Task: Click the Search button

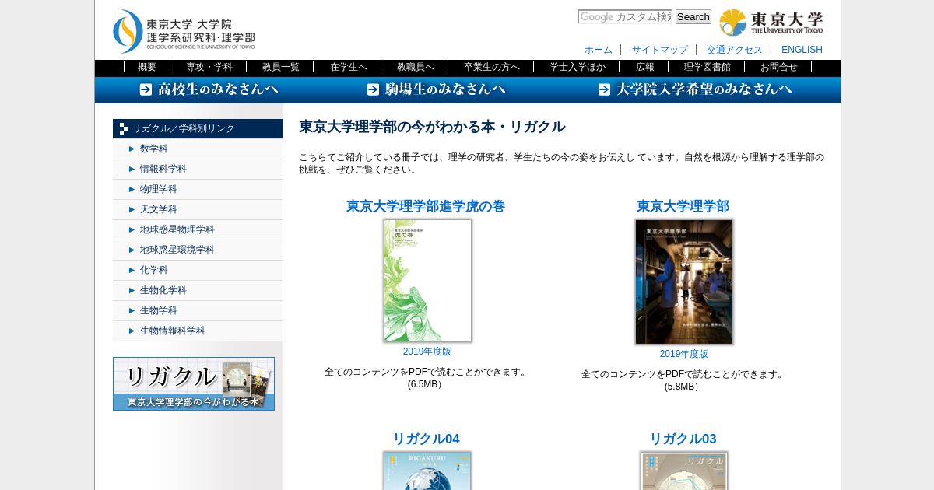Action: click(x=693, y=17)
